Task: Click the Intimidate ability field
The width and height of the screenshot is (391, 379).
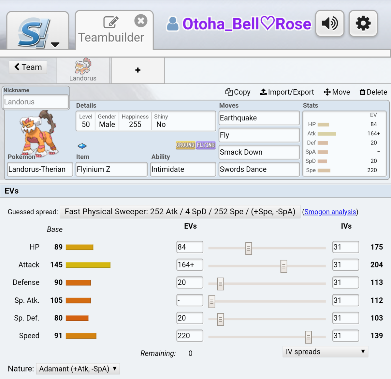Action: (x=183, y=169)
